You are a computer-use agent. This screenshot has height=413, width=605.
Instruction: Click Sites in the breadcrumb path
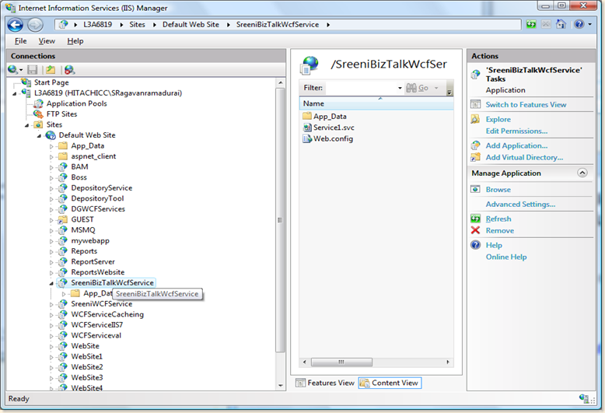click(137, 24)
